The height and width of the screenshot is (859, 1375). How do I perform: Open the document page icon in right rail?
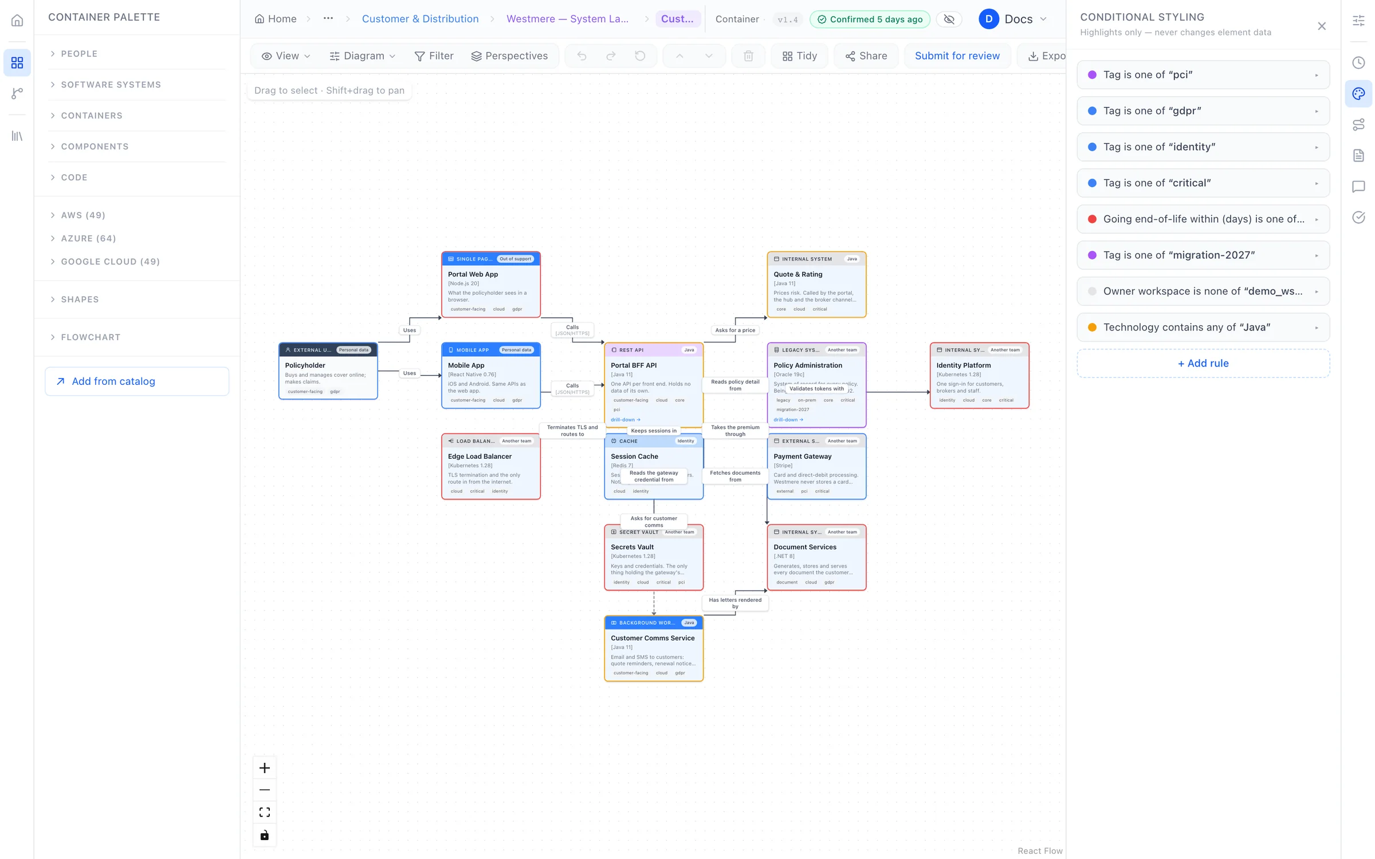pyautogui.click(x=1358, y=155)
